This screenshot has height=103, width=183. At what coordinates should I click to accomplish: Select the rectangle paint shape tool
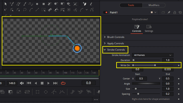tap(43, 4)
